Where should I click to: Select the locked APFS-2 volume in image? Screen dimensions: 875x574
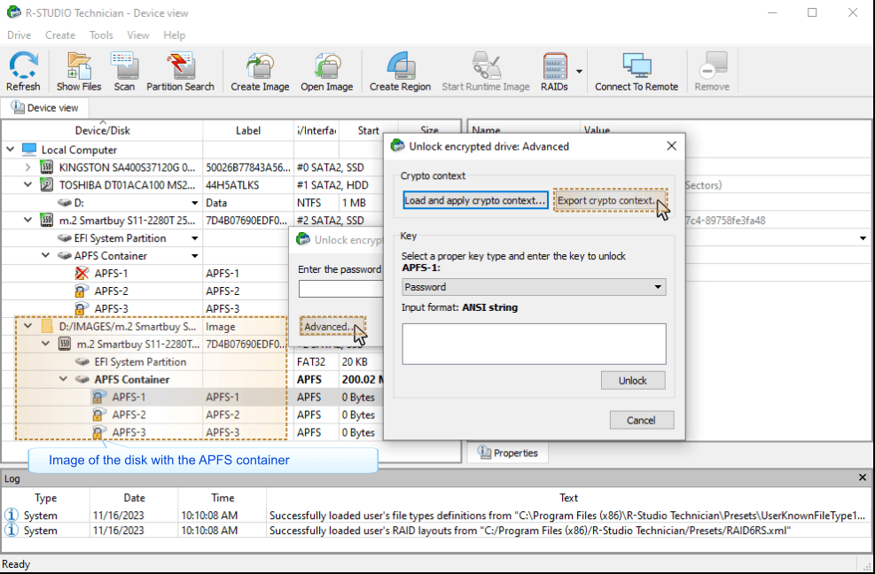tap(98, 415)
